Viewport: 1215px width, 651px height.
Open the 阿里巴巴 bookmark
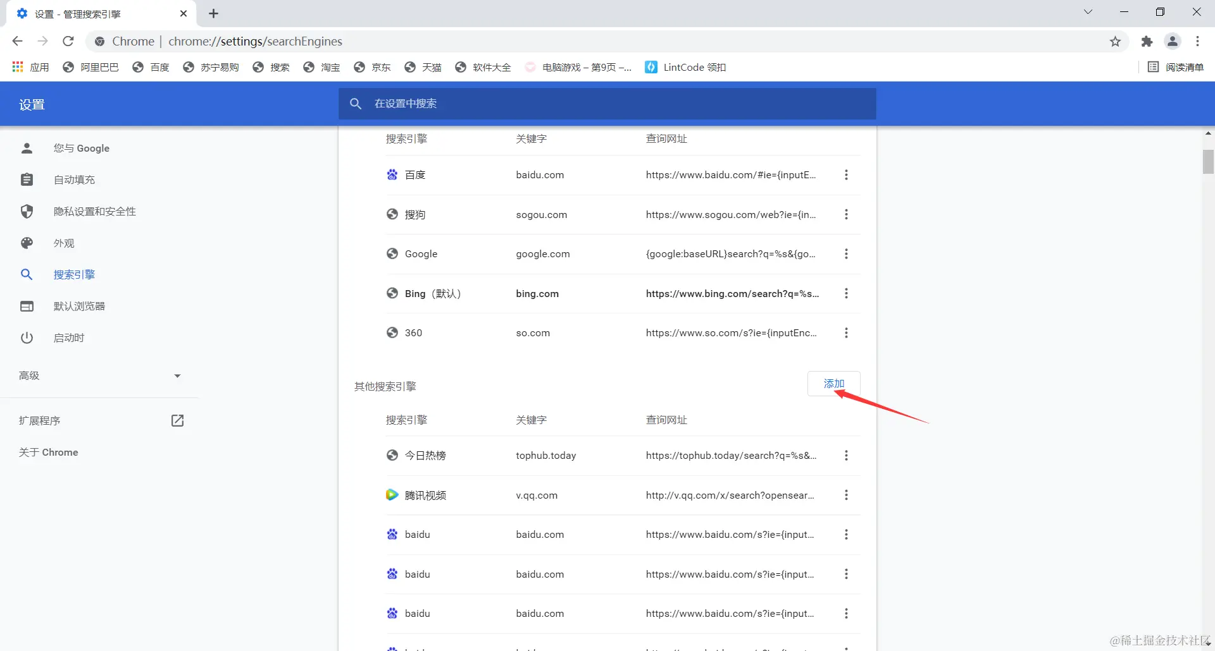coord(91,67)
